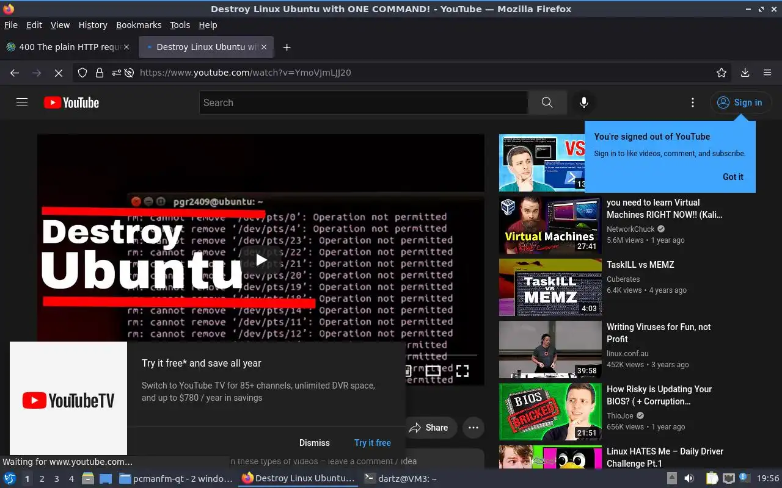Image resolution: width=782 pixels, height=488 pixels.
Task: Go back with the browser back arrow
Action: click(x=15, y=73)
